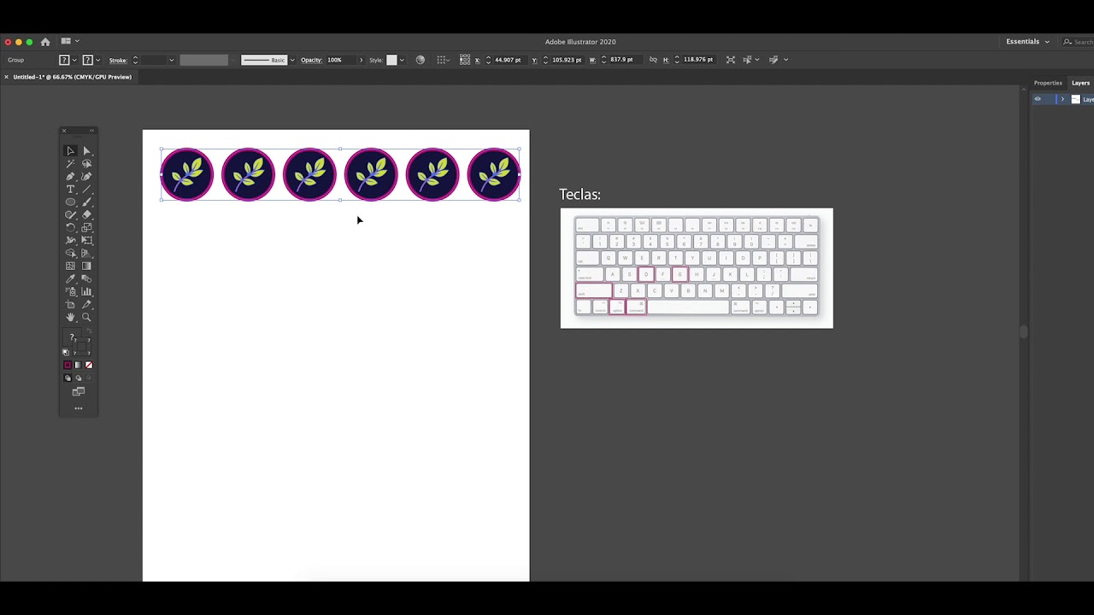Click the Opacity label in control bar
The width and height of the screenshot is (1094, 615).
(311, 60)
